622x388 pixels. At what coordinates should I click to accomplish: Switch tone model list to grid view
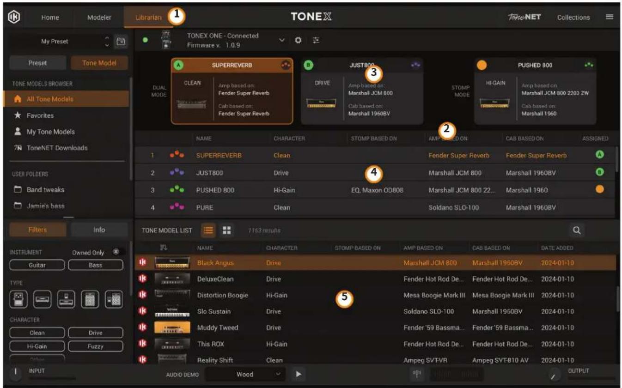(x=226, y=230)
